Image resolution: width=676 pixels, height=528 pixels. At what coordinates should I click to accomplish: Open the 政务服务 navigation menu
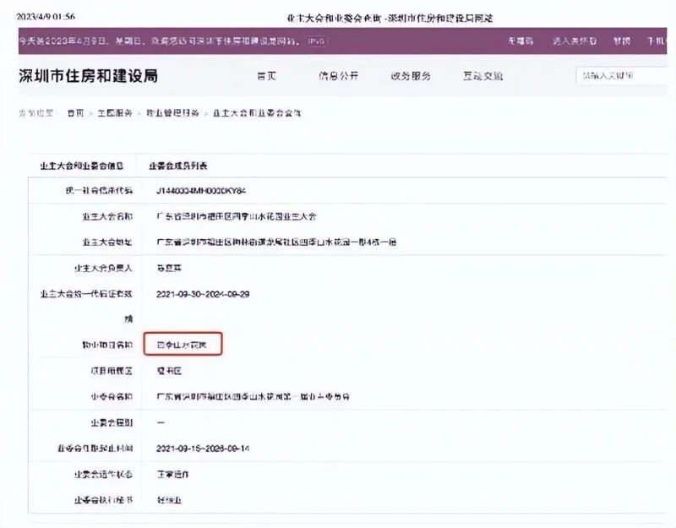tap(412, 75)
